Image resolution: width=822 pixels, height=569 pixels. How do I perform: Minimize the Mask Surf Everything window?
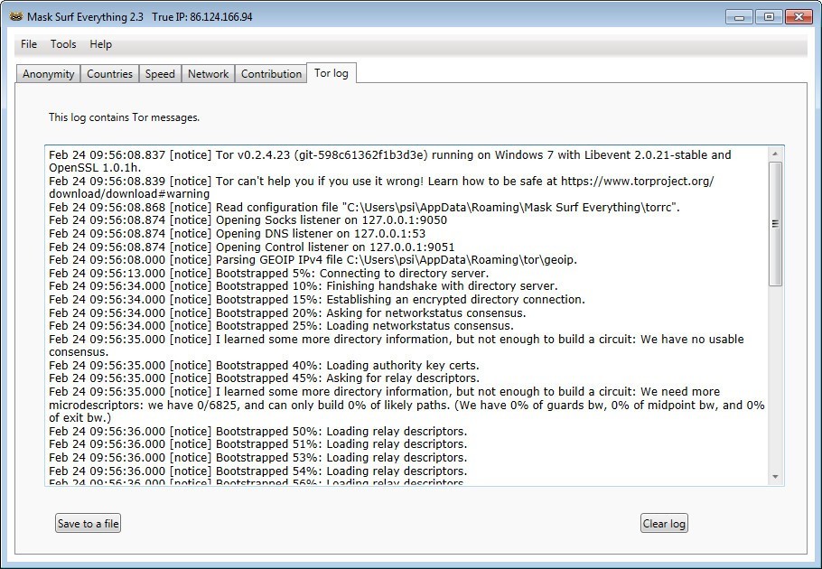[x=740, y=17]
